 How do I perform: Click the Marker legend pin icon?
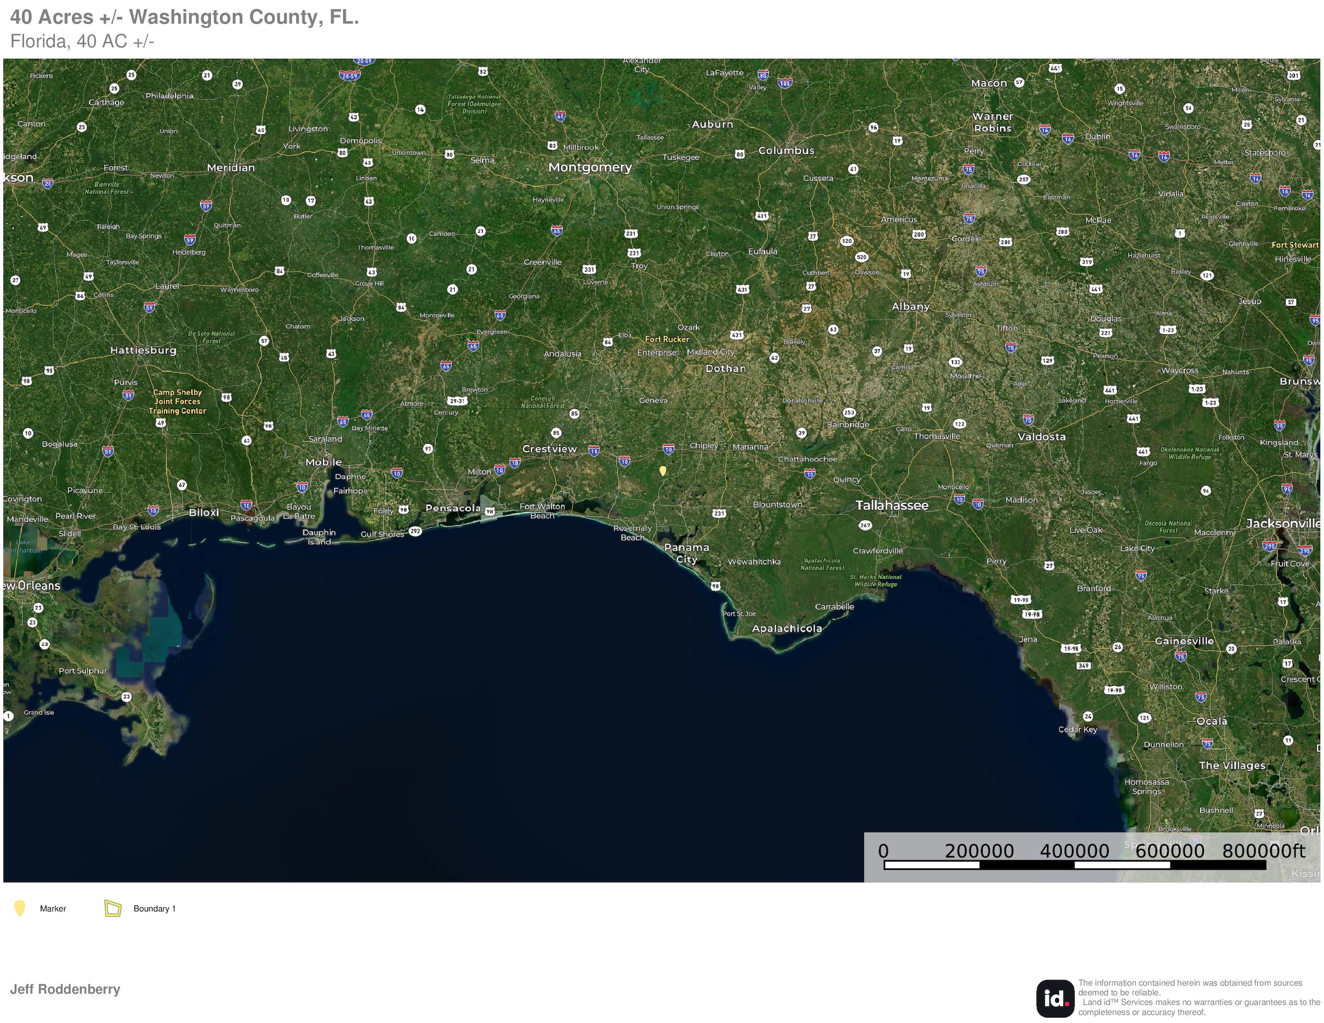pyautogui.click(x=20, y=908)
